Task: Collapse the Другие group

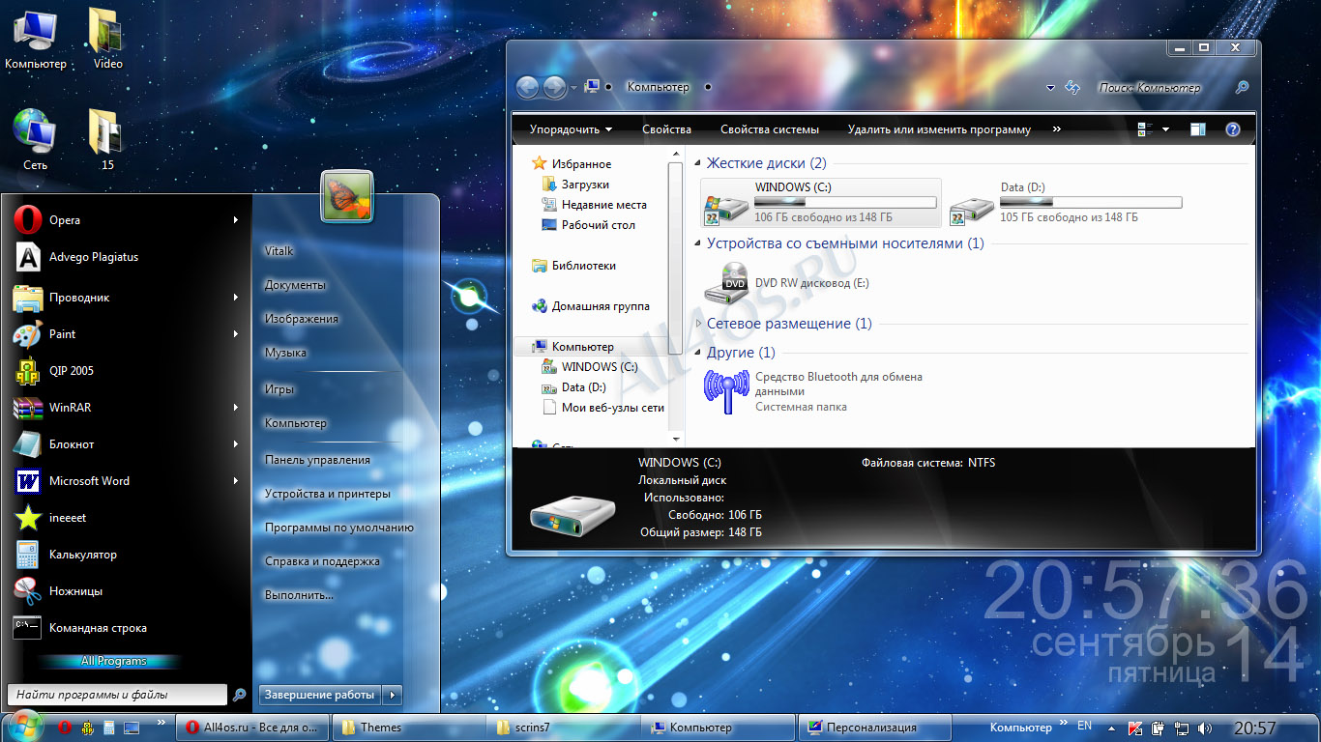Action: pyautogui.click(x=699, y=353)
